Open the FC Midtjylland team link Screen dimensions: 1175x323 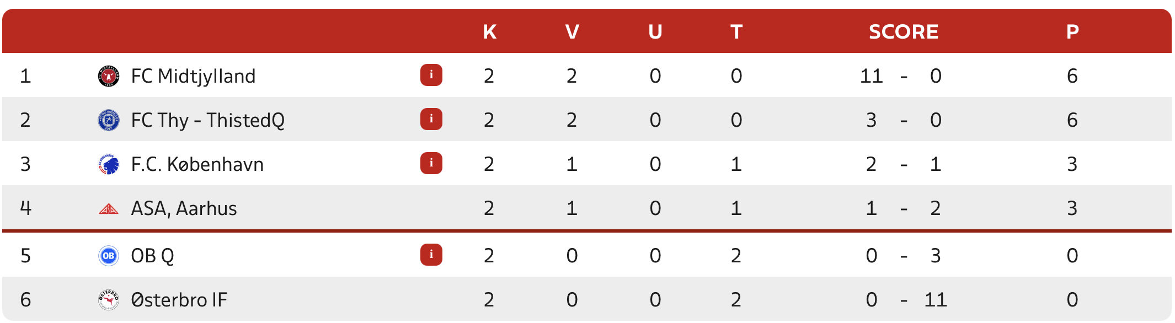click(x=193, y=76)
